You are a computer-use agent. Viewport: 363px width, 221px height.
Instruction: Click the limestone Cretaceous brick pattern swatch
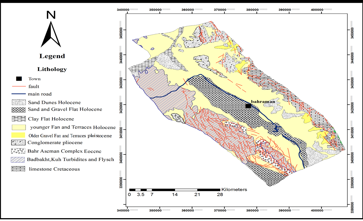(18, 169)
